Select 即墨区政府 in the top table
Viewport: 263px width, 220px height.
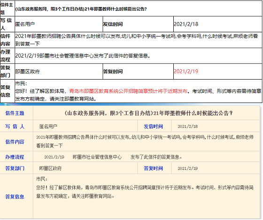point(27,72)
